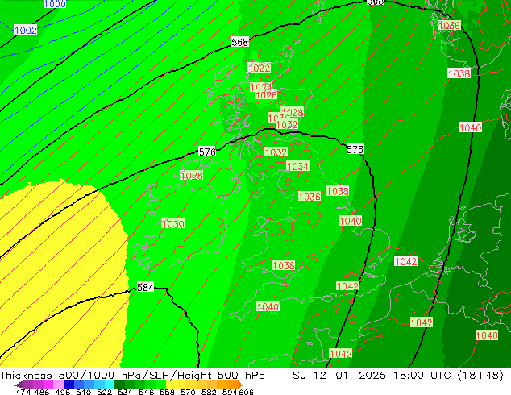Image resolution: width=511 pixels, height=395 pixels.
Task: Click the 606 legend value
Action: point(246,392)
